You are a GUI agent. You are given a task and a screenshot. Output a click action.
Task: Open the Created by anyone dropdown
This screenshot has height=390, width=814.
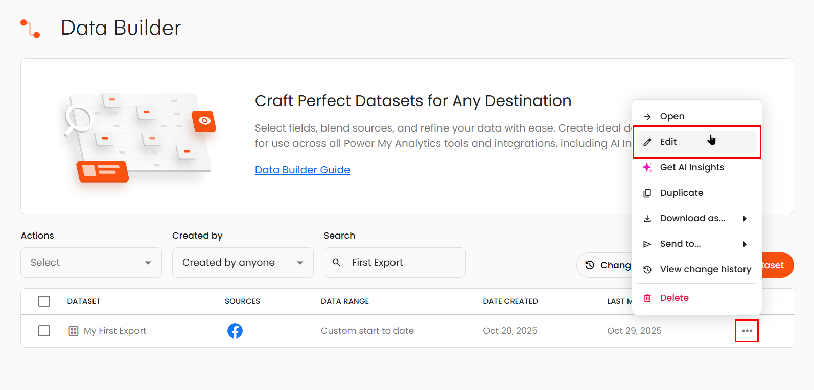[x=243, y=263]
